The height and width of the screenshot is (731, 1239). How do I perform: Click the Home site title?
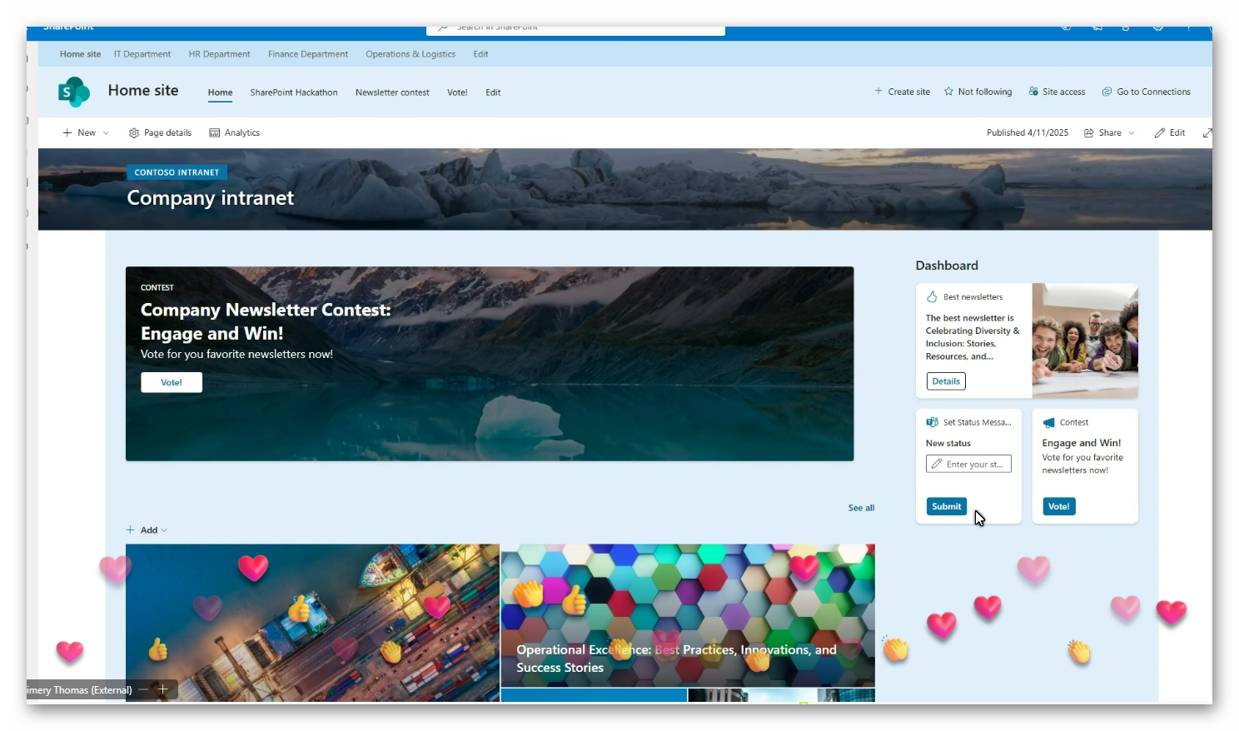click(143, 90)
